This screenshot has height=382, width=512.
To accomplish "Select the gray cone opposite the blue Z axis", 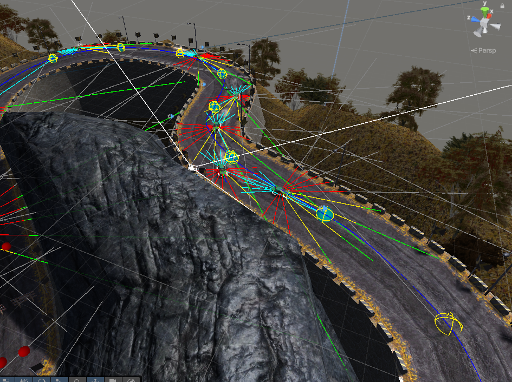I will (495, 26).
